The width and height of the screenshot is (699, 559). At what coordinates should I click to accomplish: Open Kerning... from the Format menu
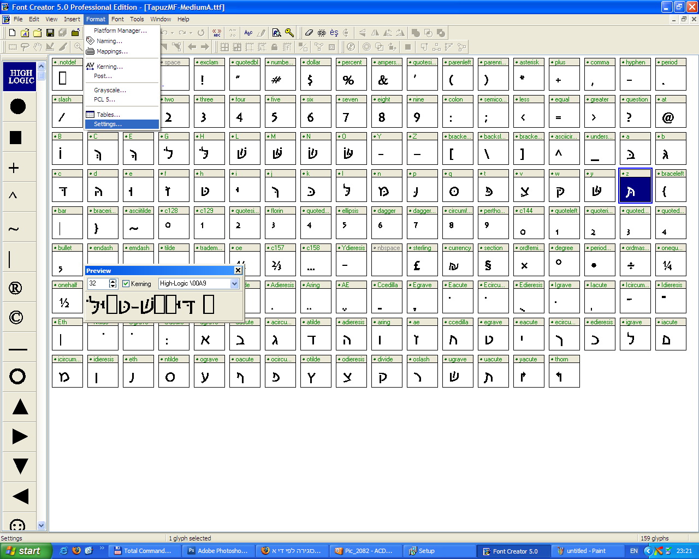point(109,67)
